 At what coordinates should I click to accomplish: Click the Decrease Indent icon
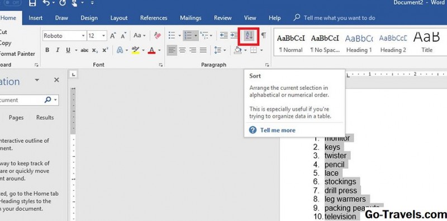click(224, 36)
